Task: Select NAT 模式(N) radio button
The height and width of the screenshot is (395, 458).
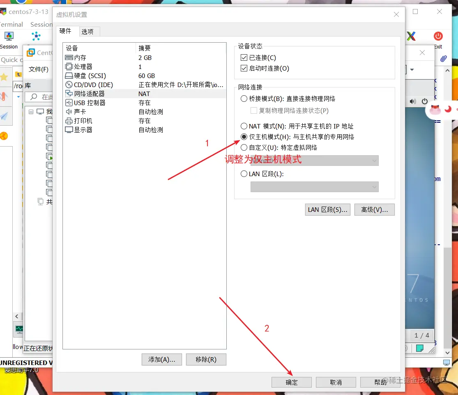Action: pyautogui.click(x=244, y=126)
